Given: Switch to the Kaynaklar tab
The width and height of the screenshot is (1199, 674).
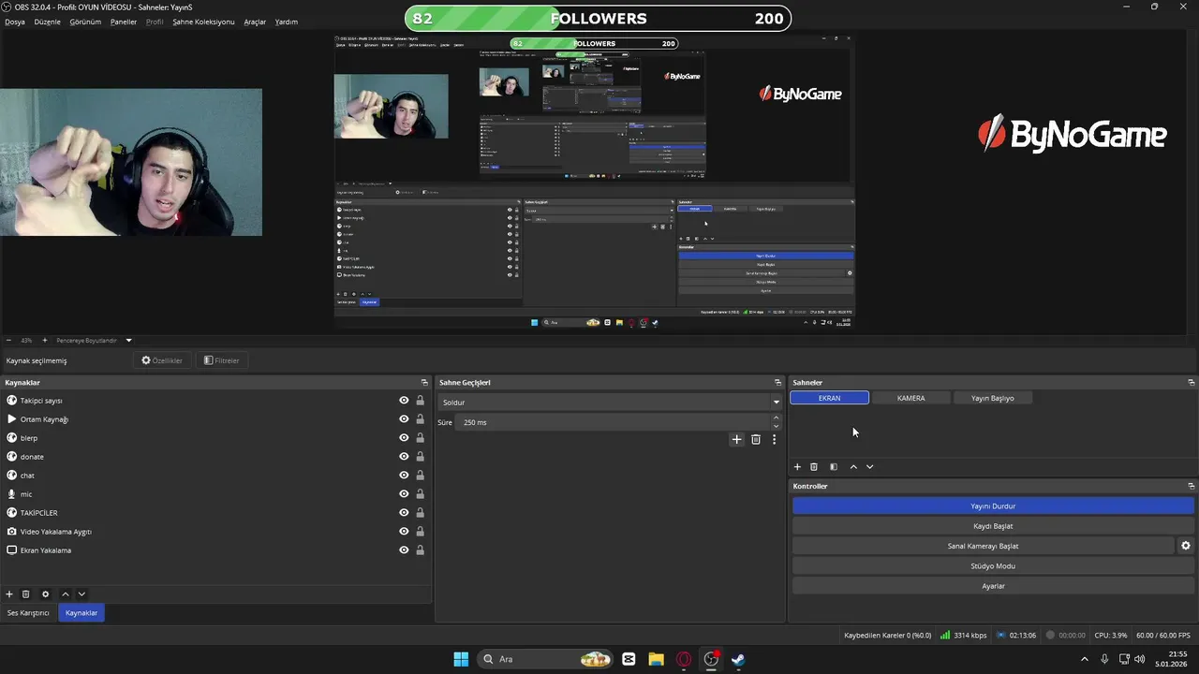Looking at the screenshot, I should pyautogui.click(x=81, y=613).
